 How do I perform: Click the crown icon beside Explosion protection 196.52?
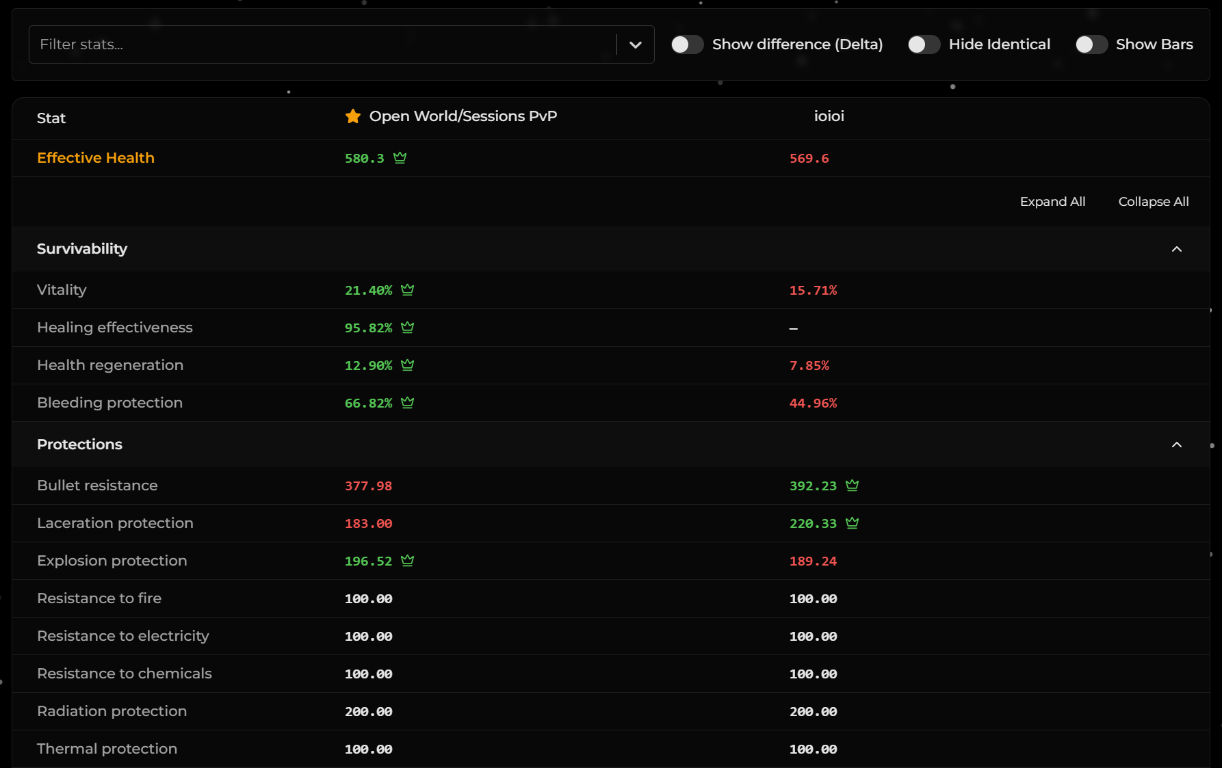point(408,561)
